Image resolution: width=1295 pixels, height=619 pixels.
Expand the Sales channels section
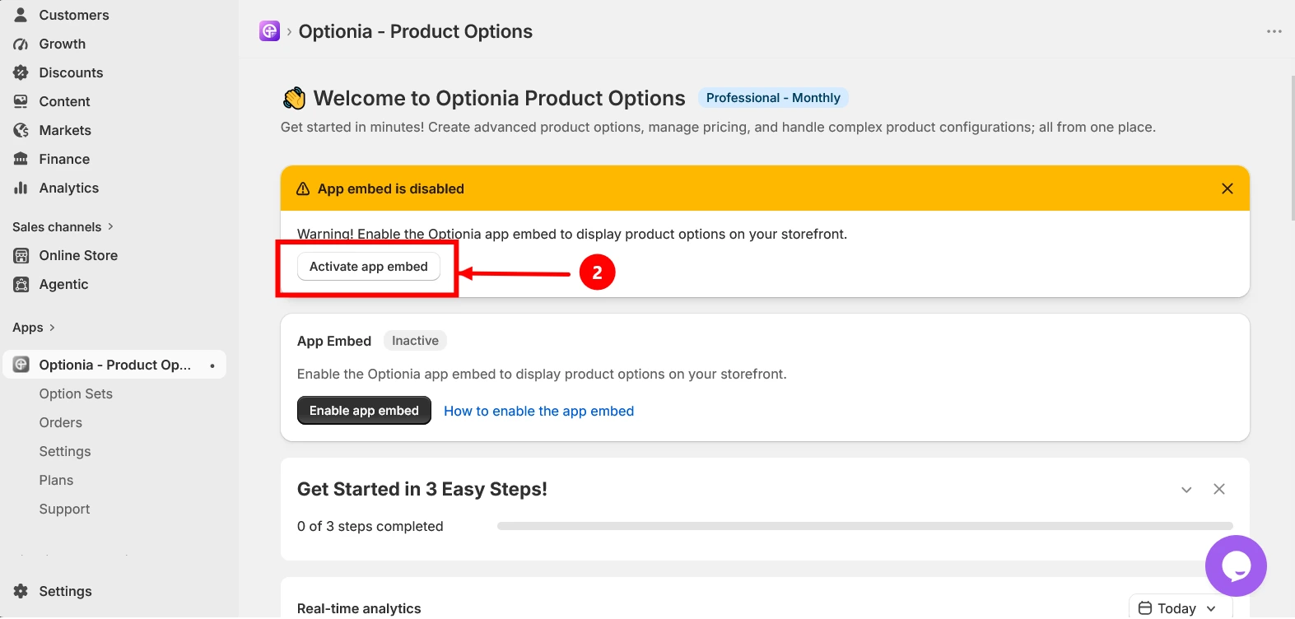coord(63,226)
